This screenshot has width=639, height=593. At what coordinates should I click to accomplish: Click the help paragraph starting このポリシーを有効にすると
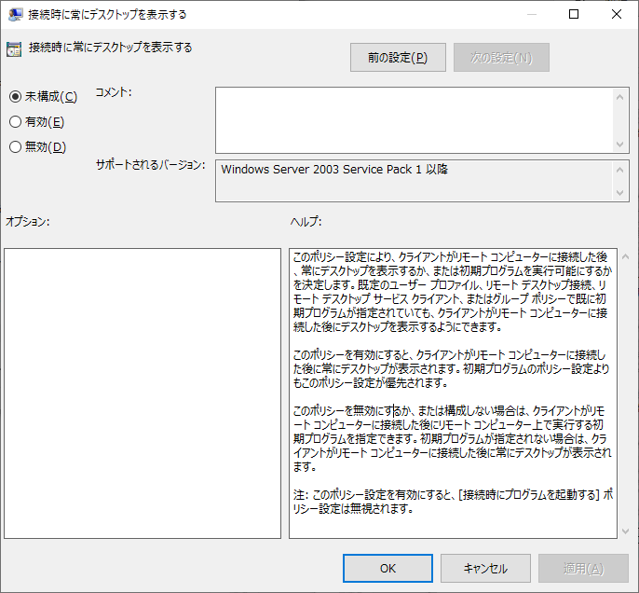(451, 368)
